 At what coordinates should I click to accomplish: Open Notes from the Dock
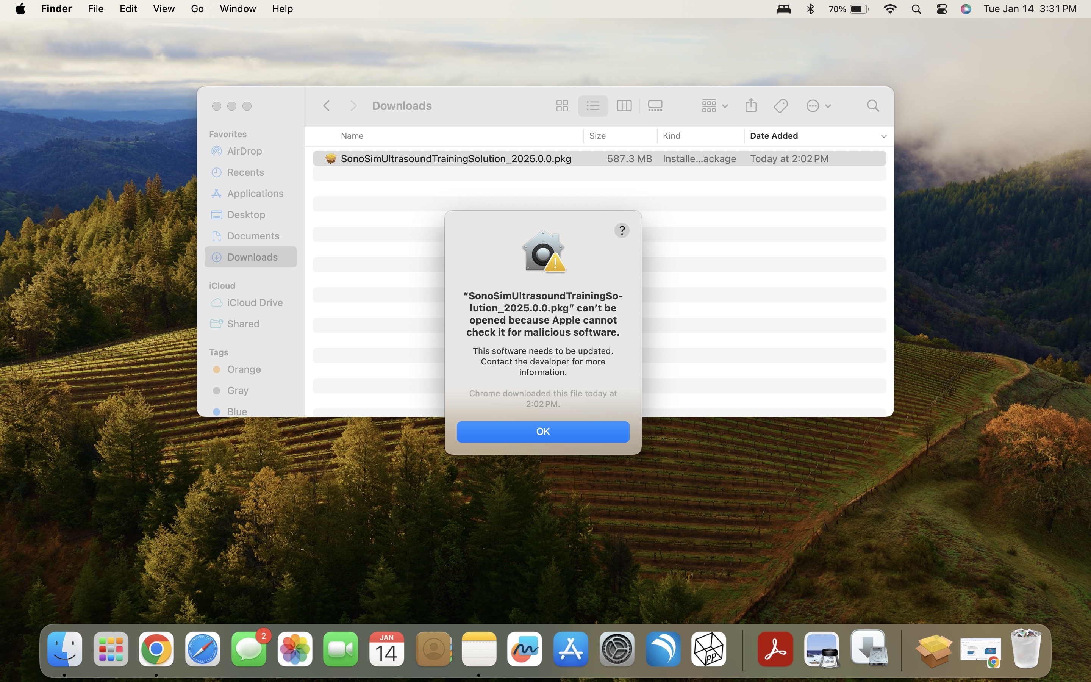click(479, 649)
